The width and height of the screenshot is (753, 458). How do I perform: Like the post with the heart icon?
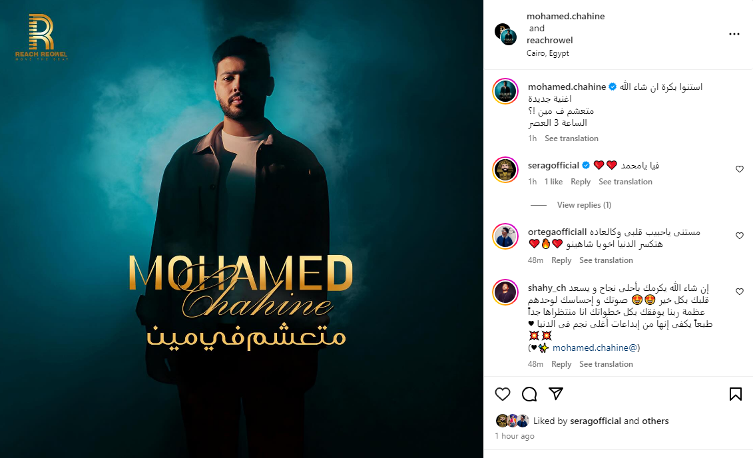coord(502,394)
